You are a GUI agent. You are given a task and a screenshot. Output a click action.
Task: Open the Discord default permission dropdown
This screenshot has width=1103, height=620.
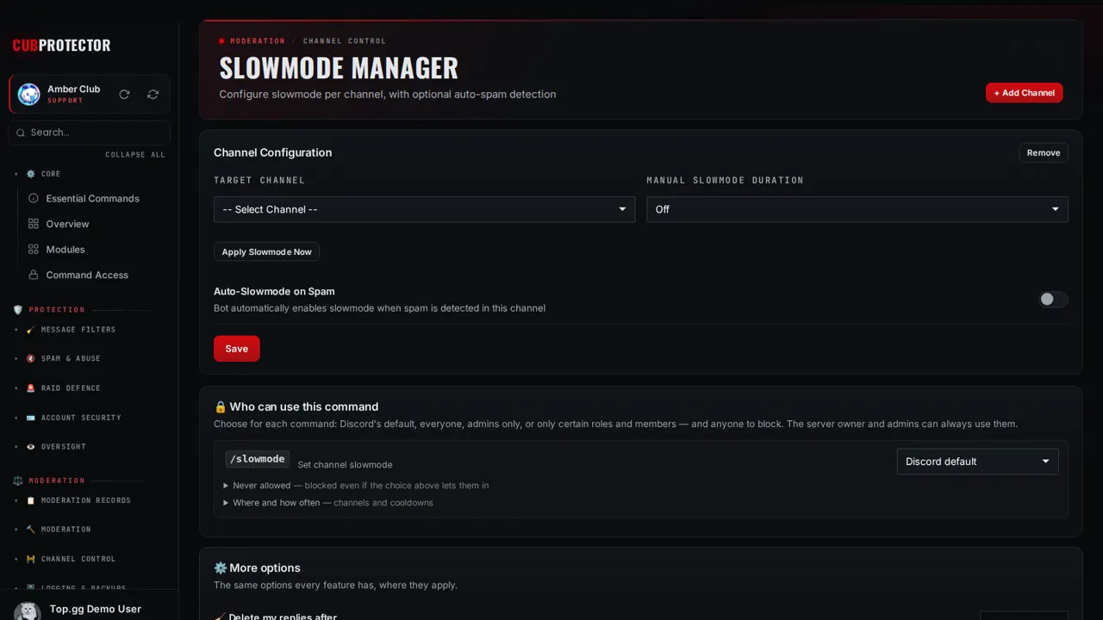tap(978, 462)
